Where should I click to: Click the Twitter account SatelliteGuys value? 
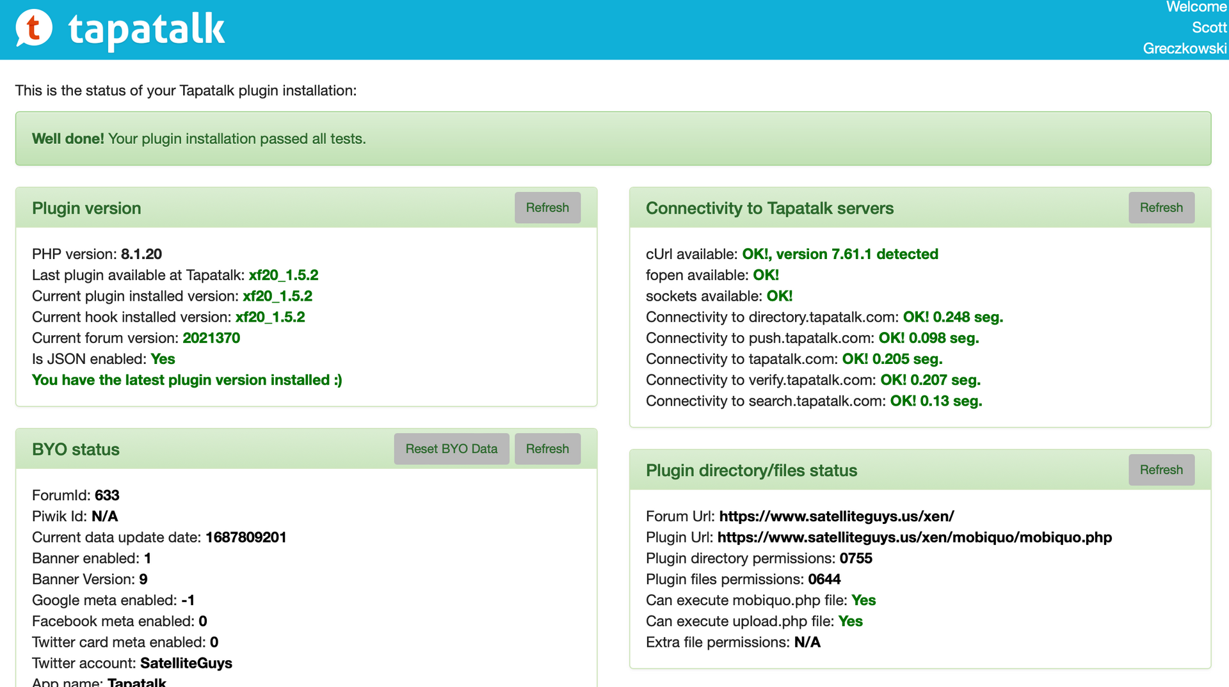(x=186, y=663)
